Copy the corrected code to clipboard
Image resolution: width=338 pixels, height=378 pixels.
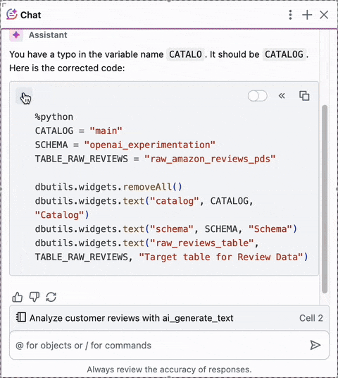coord(304,96)
